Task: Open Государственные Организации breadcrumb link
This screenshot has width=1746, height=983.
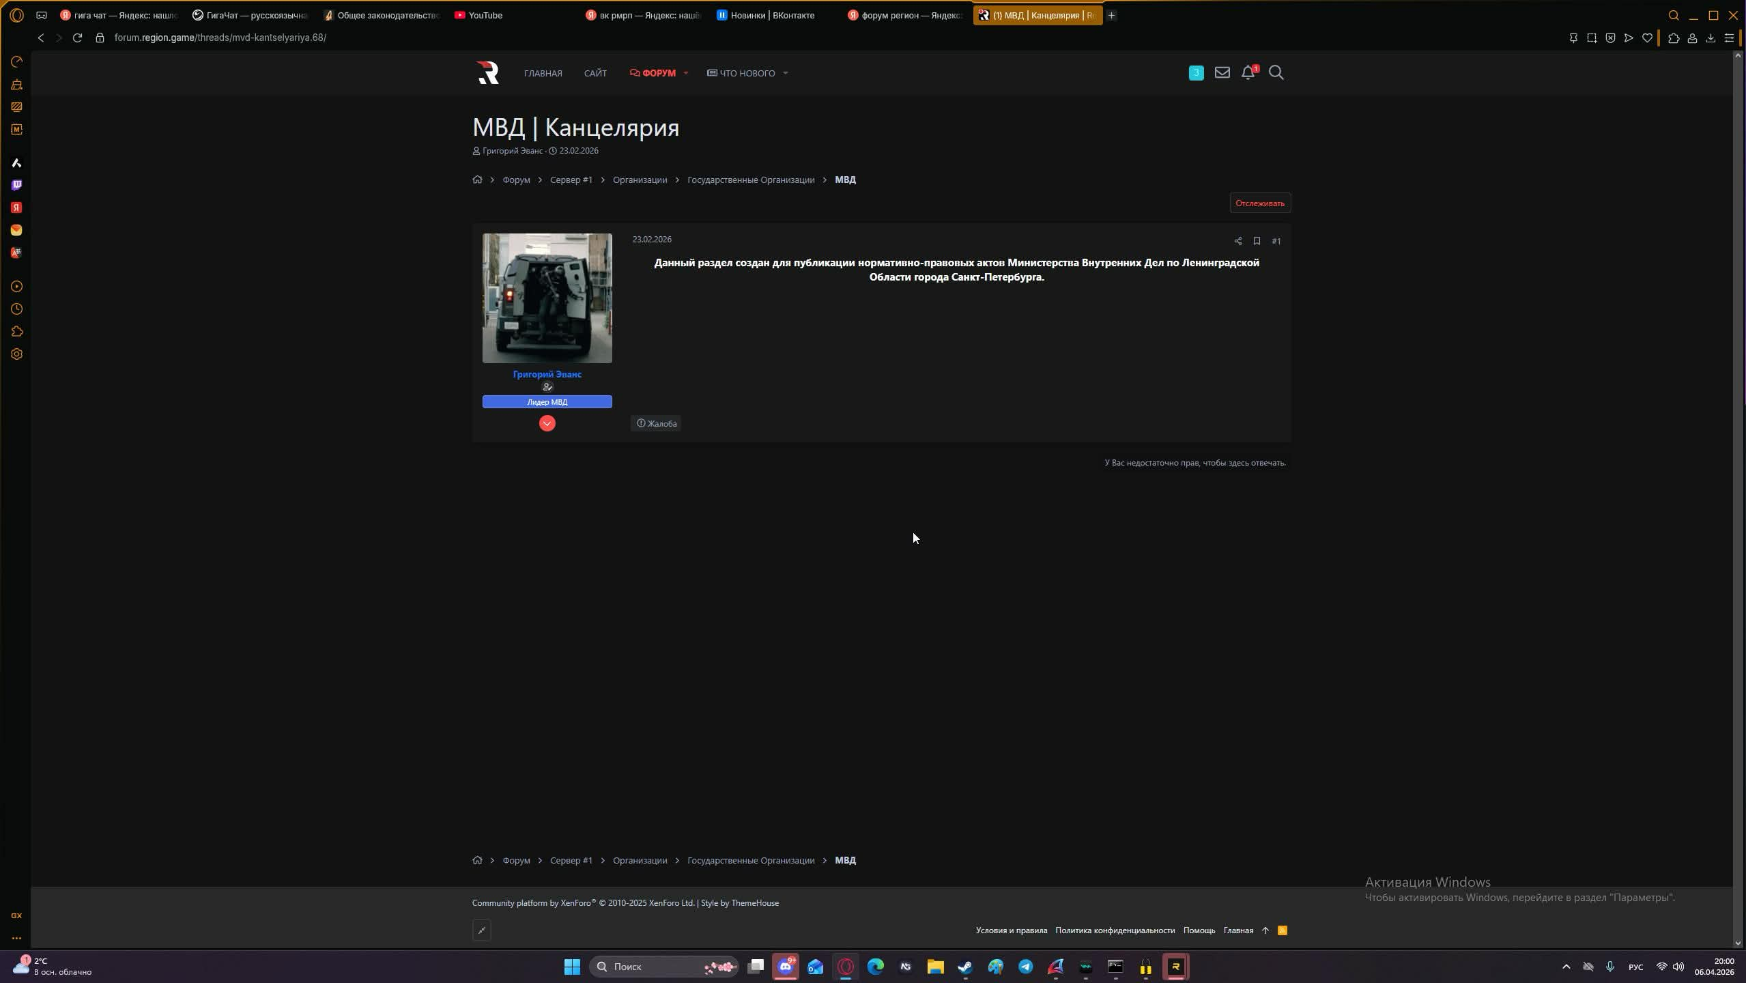Action: point(750,180)
